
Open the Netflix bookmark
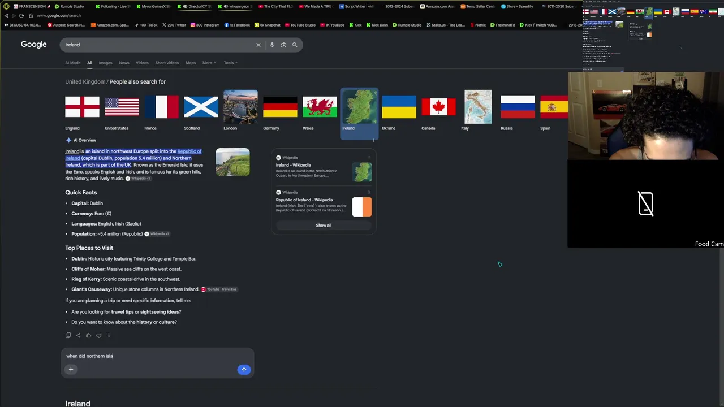point(477,25)
